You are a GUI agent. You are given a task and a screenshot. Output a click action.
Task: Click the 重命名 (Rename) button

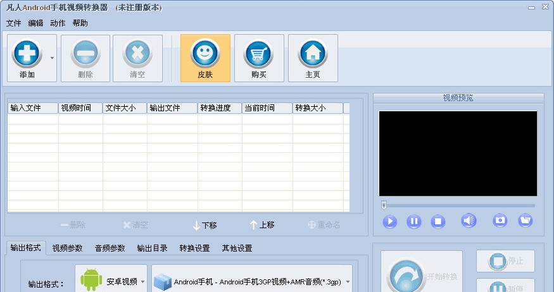click(x=324, y=224)
